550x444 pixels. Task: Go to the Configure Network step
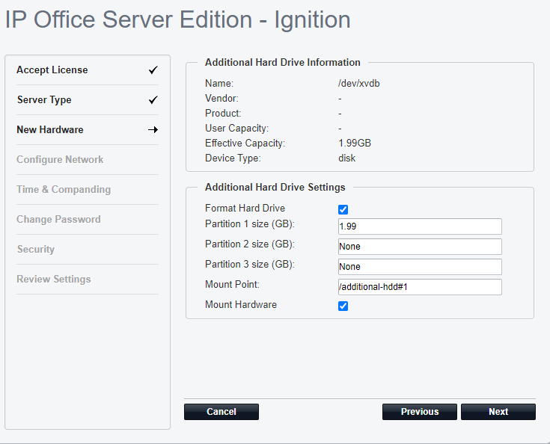click(x=60, y=159)
